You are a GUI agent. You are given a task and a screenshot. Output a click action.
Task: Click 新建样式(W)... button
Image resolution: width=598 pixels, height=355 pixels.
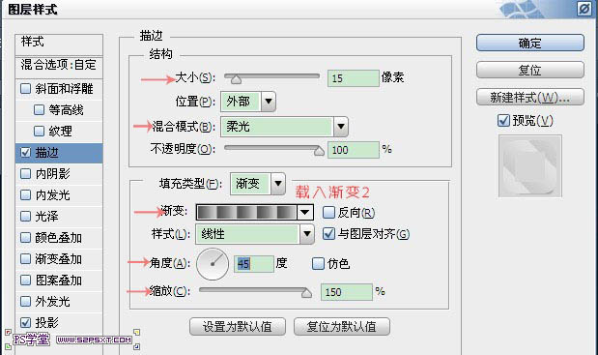click(529, 98)
